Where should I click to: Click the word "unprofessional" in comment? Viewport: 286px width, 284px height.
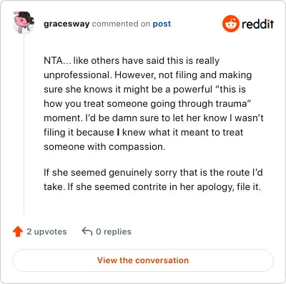click(78, 75)
